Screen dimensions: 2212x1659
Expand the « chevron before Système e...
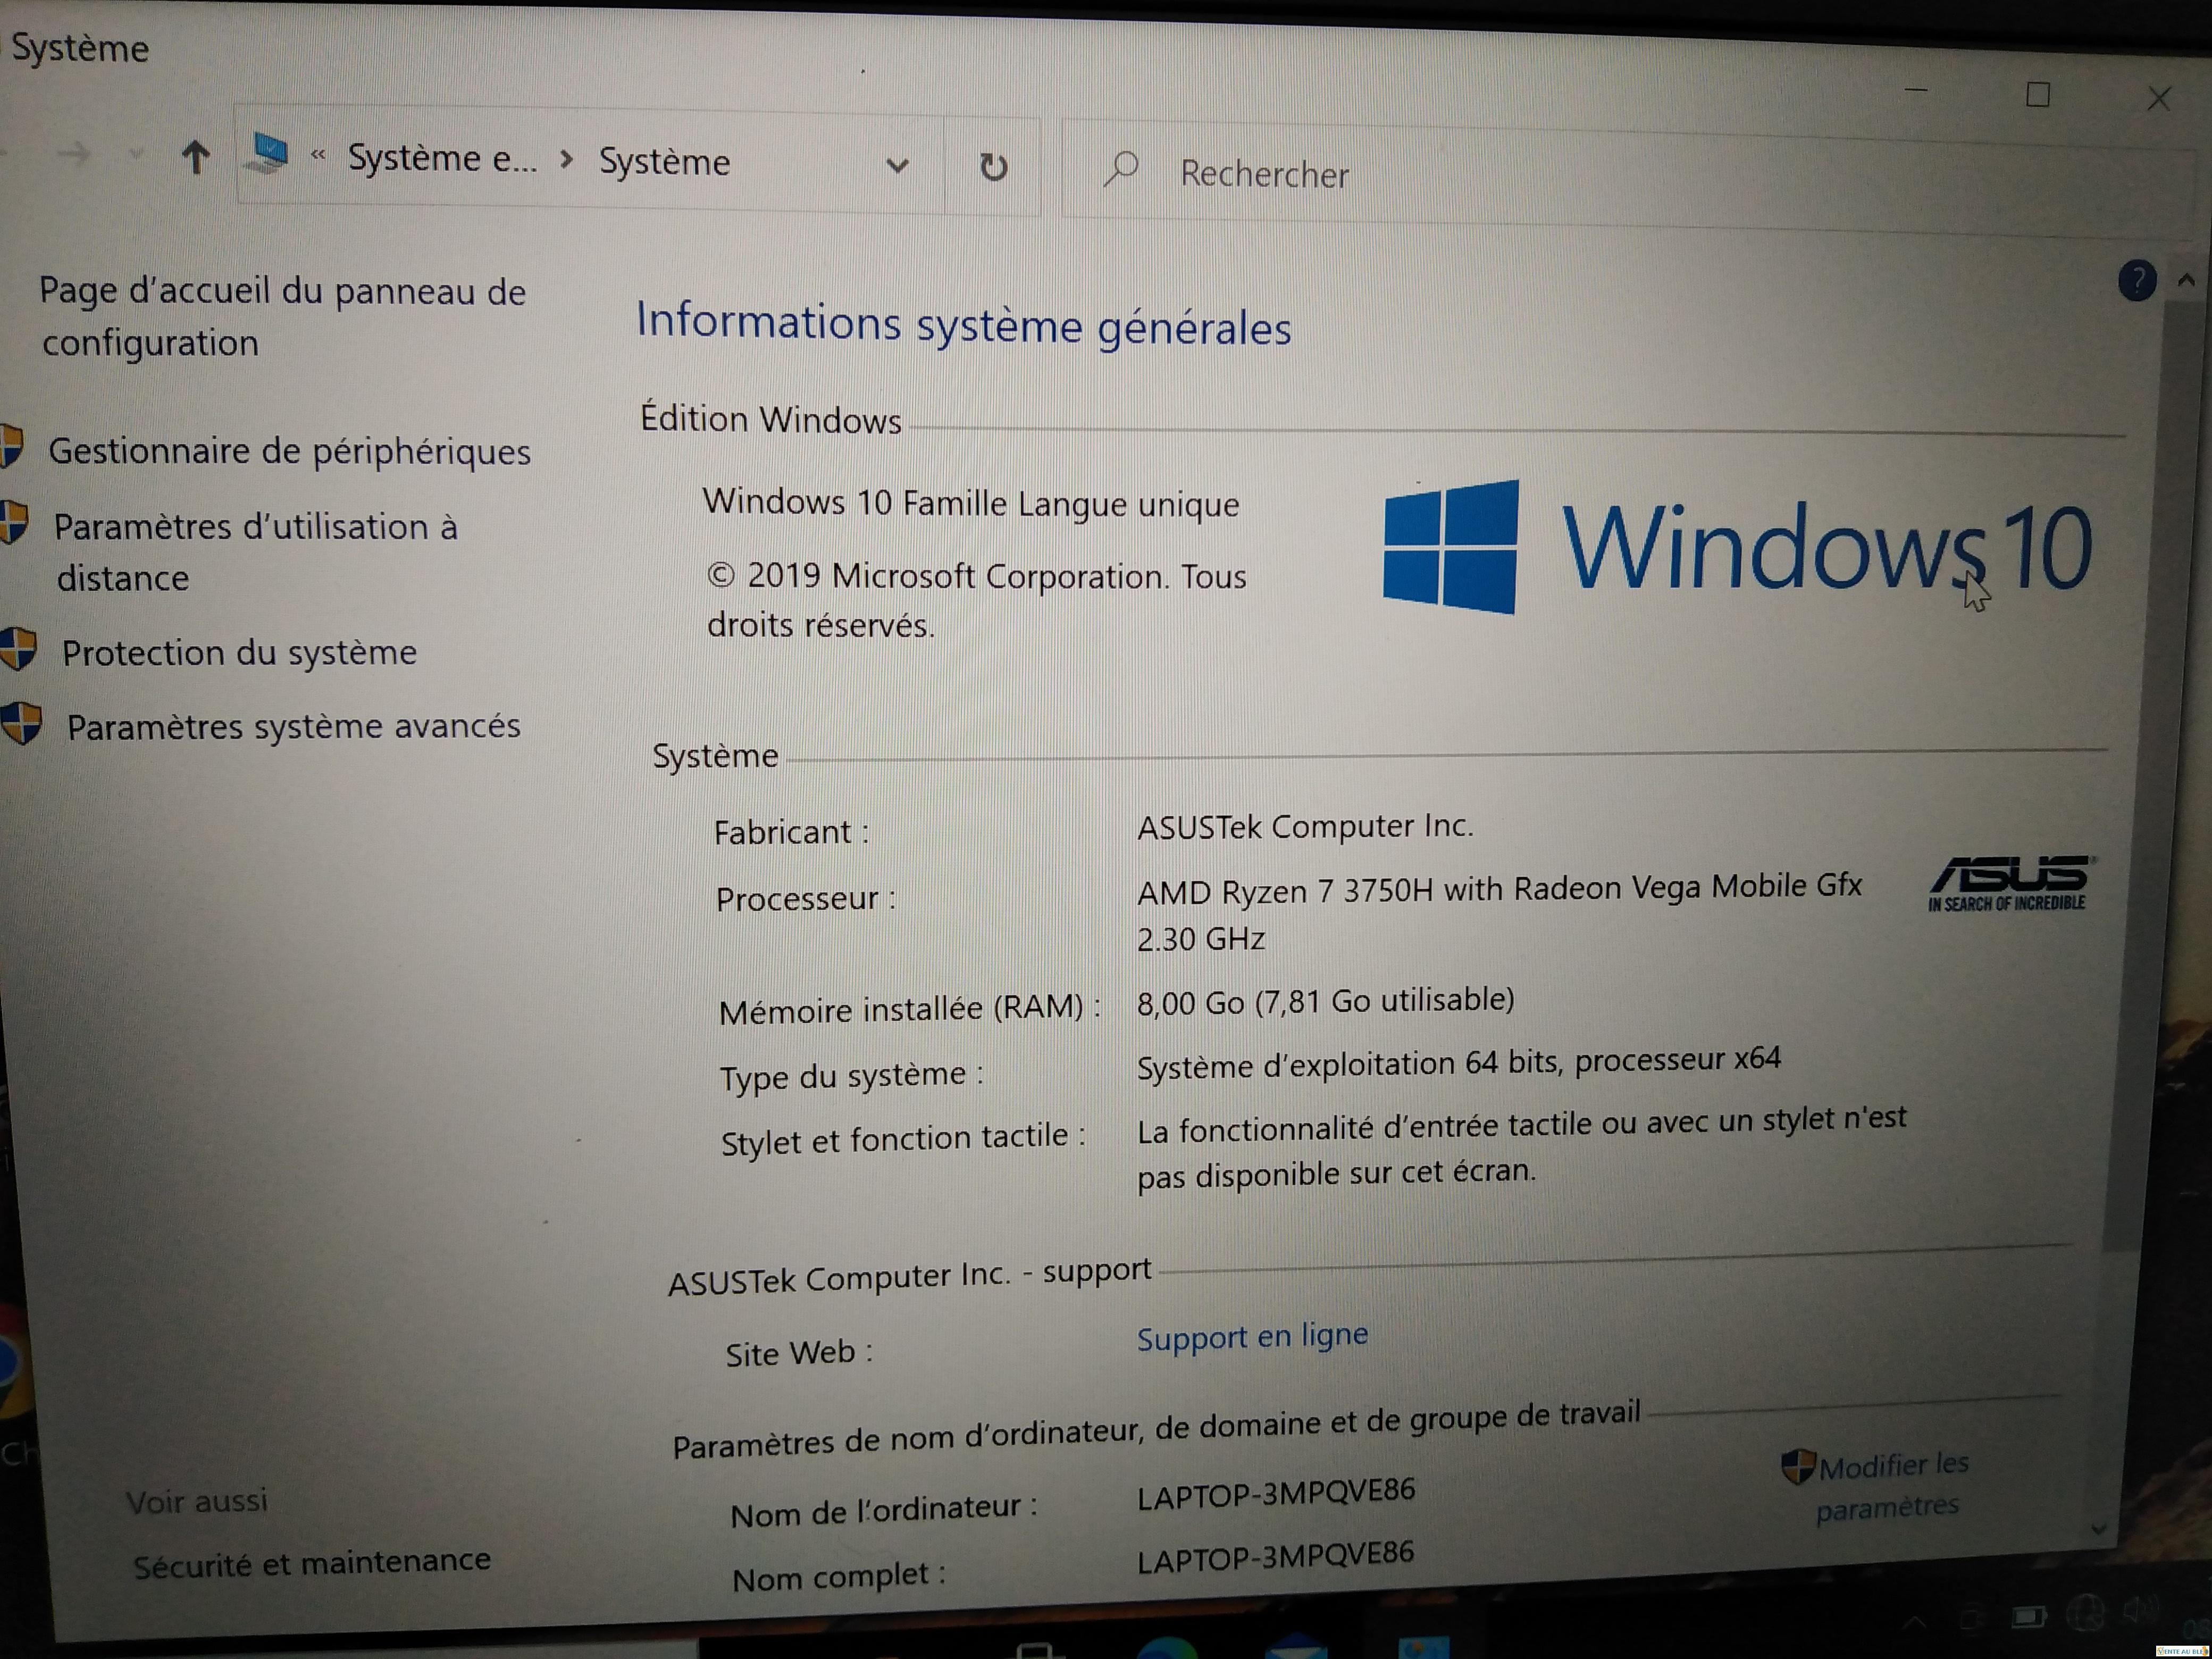click(318, 154)
